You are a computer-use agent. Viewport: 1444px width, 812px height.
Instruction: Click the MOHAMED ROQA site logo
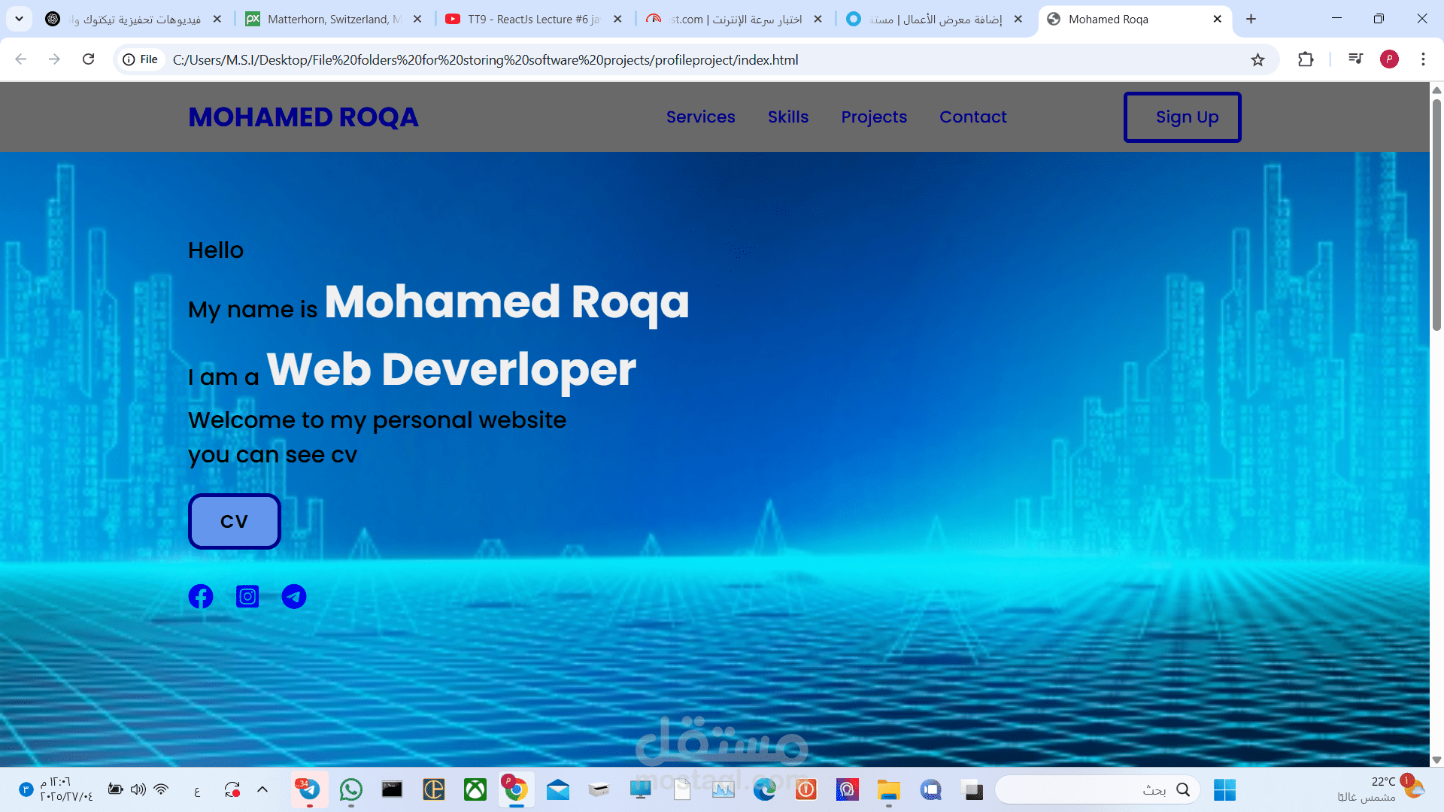click(303, 117)
